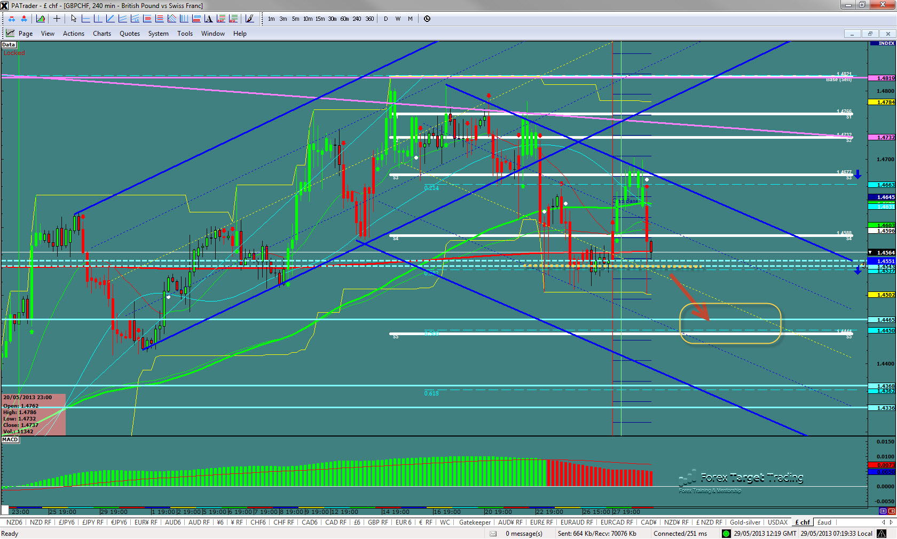Click the Data label at chart top-left
This screenshot has height=539, width=897.
pos(9,45)
